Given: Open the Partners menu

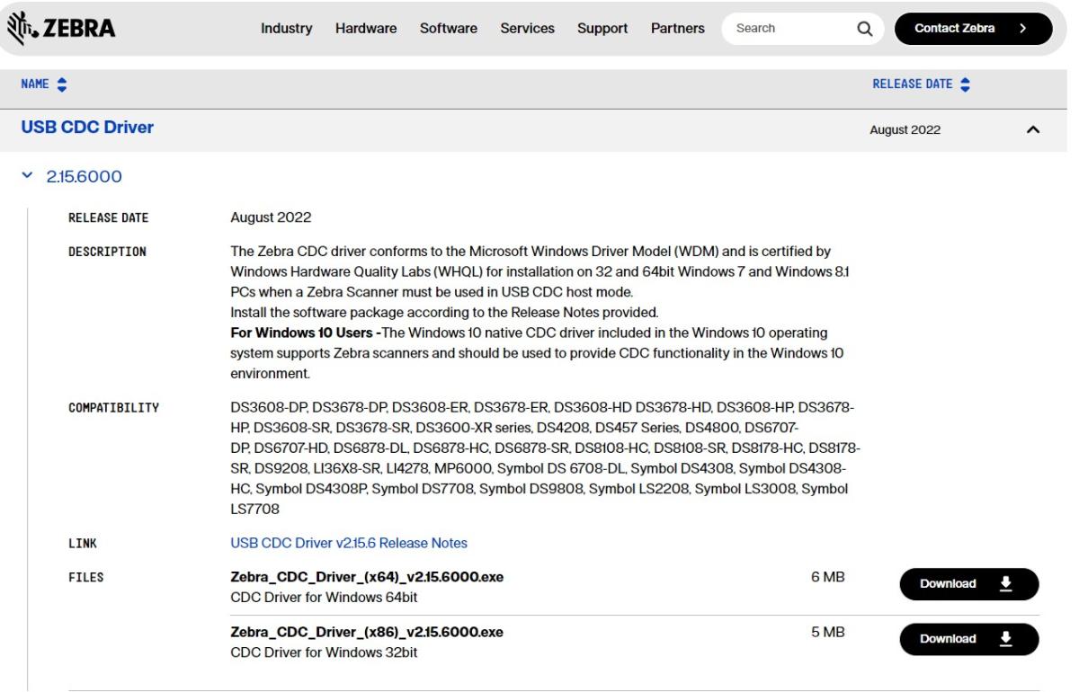Looking at the screenshot, I should point(677,29).
